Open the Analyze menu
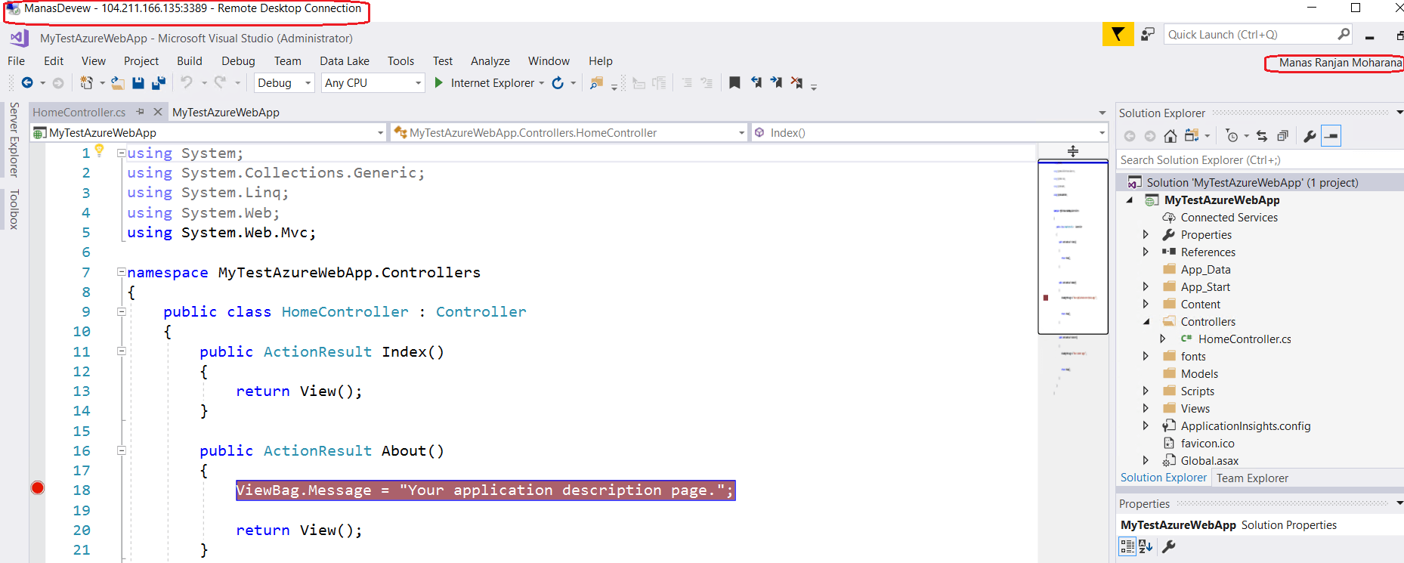 click(490, 61)
